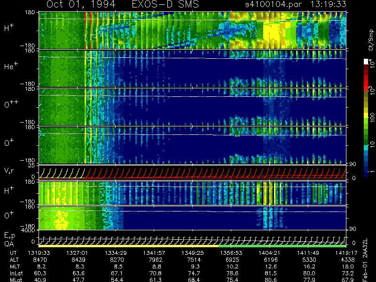Select the color bar tick label '100'
Viewport: 376px width, 282px height.
(x=372, y=117)
